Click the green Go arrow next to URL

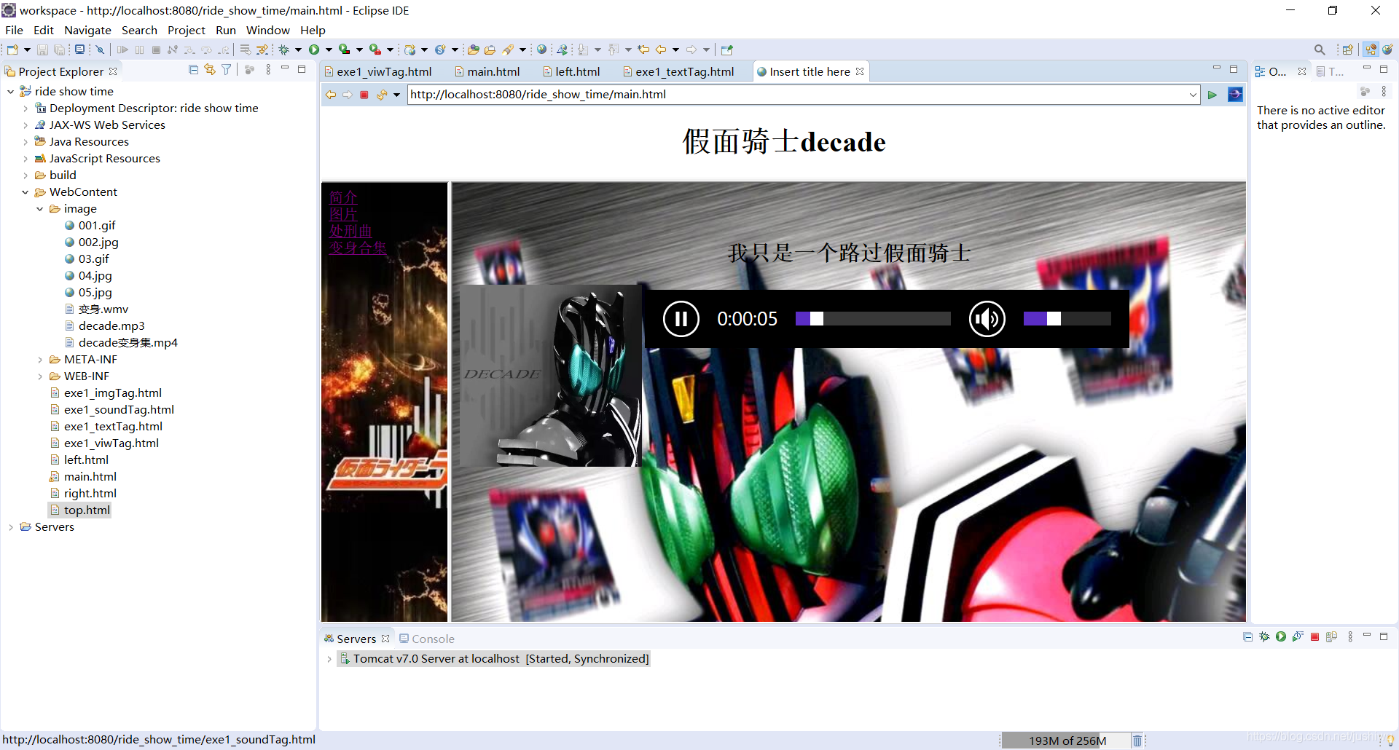1212,95
